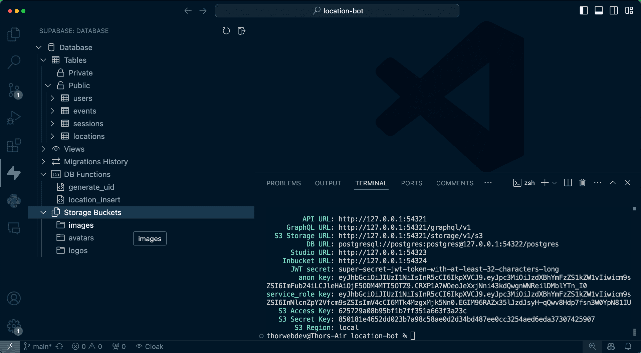Select the Python icon in the activity bar
This screenshot has height=353, width=641.
coord(14,201)
